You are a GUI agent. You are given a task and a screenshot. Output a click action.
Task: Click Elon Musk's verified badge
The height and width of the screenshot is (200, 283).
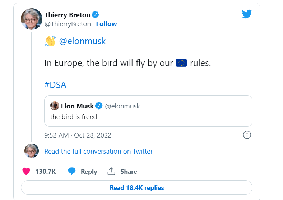tap(99, 106)
